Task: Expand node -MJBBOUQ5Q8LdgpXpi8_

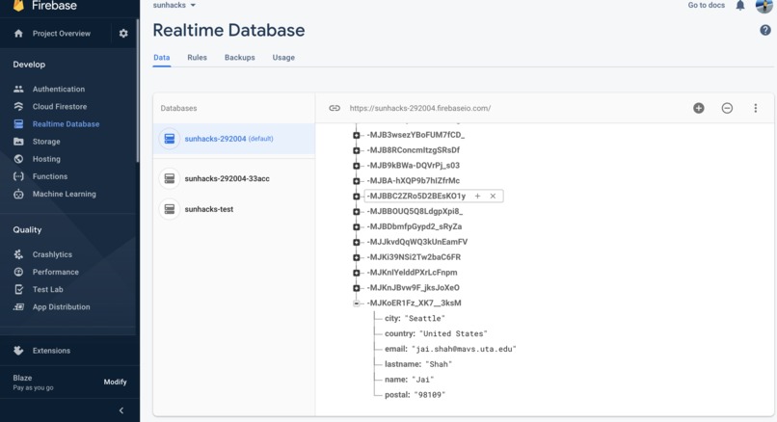Action: click(x=357, y=212)
